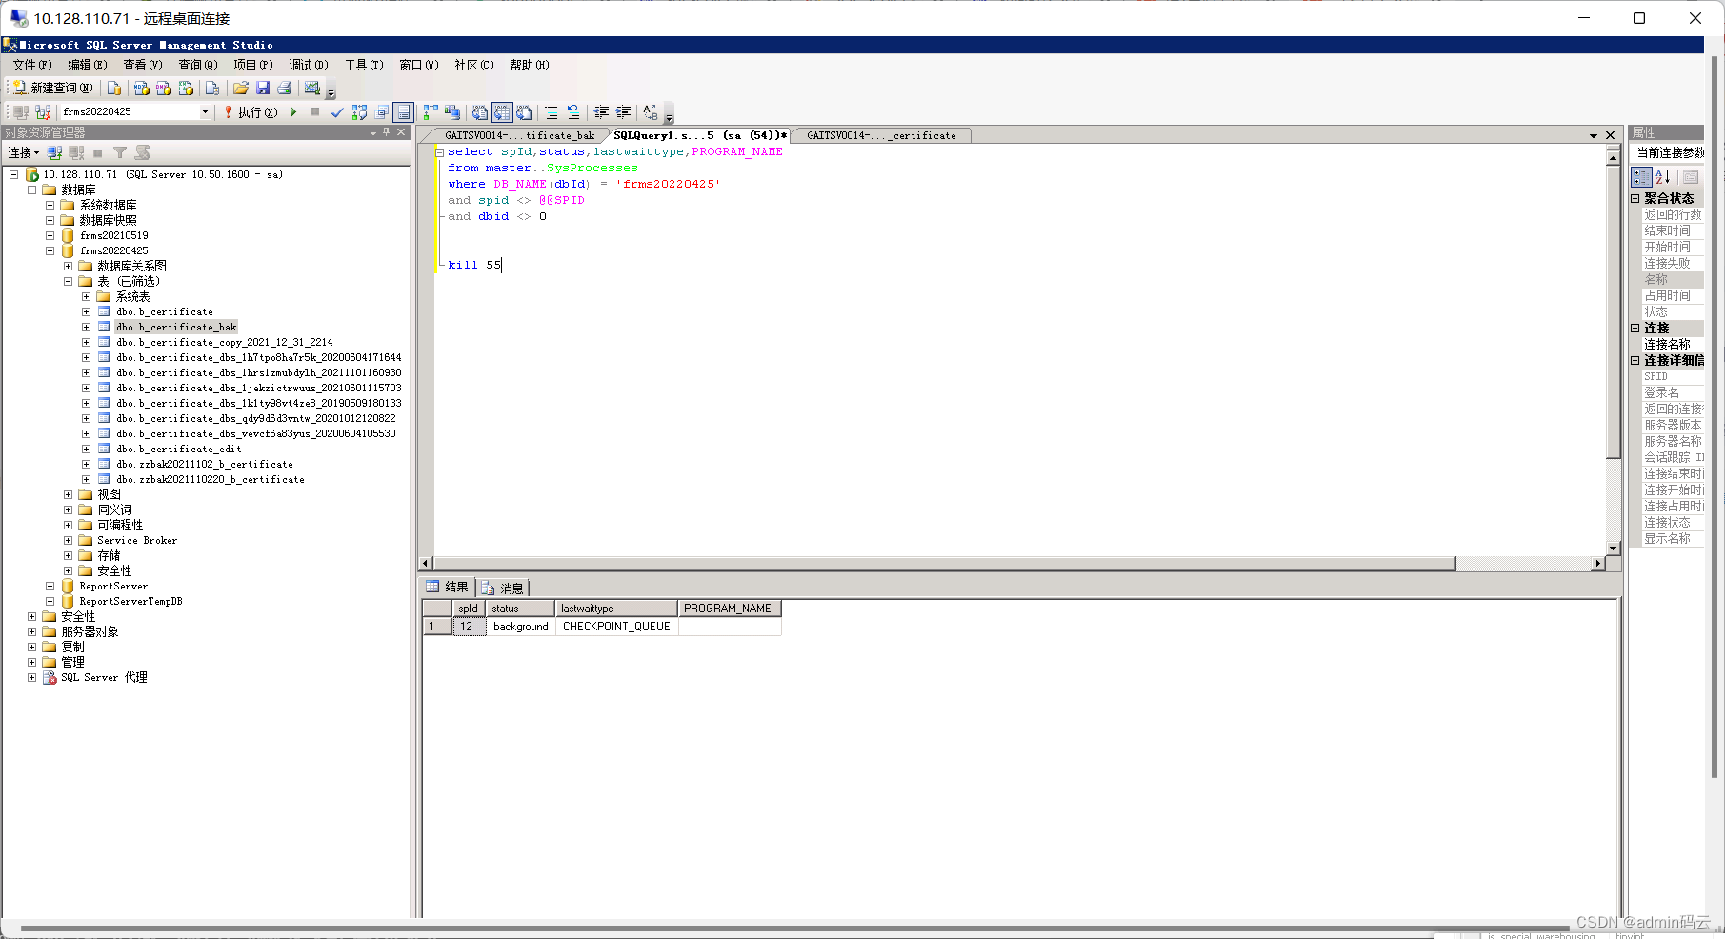This screenshot has height=939, width=1725.
Task: Click Object Explorer connect server icon
Action: pos(54,152)
